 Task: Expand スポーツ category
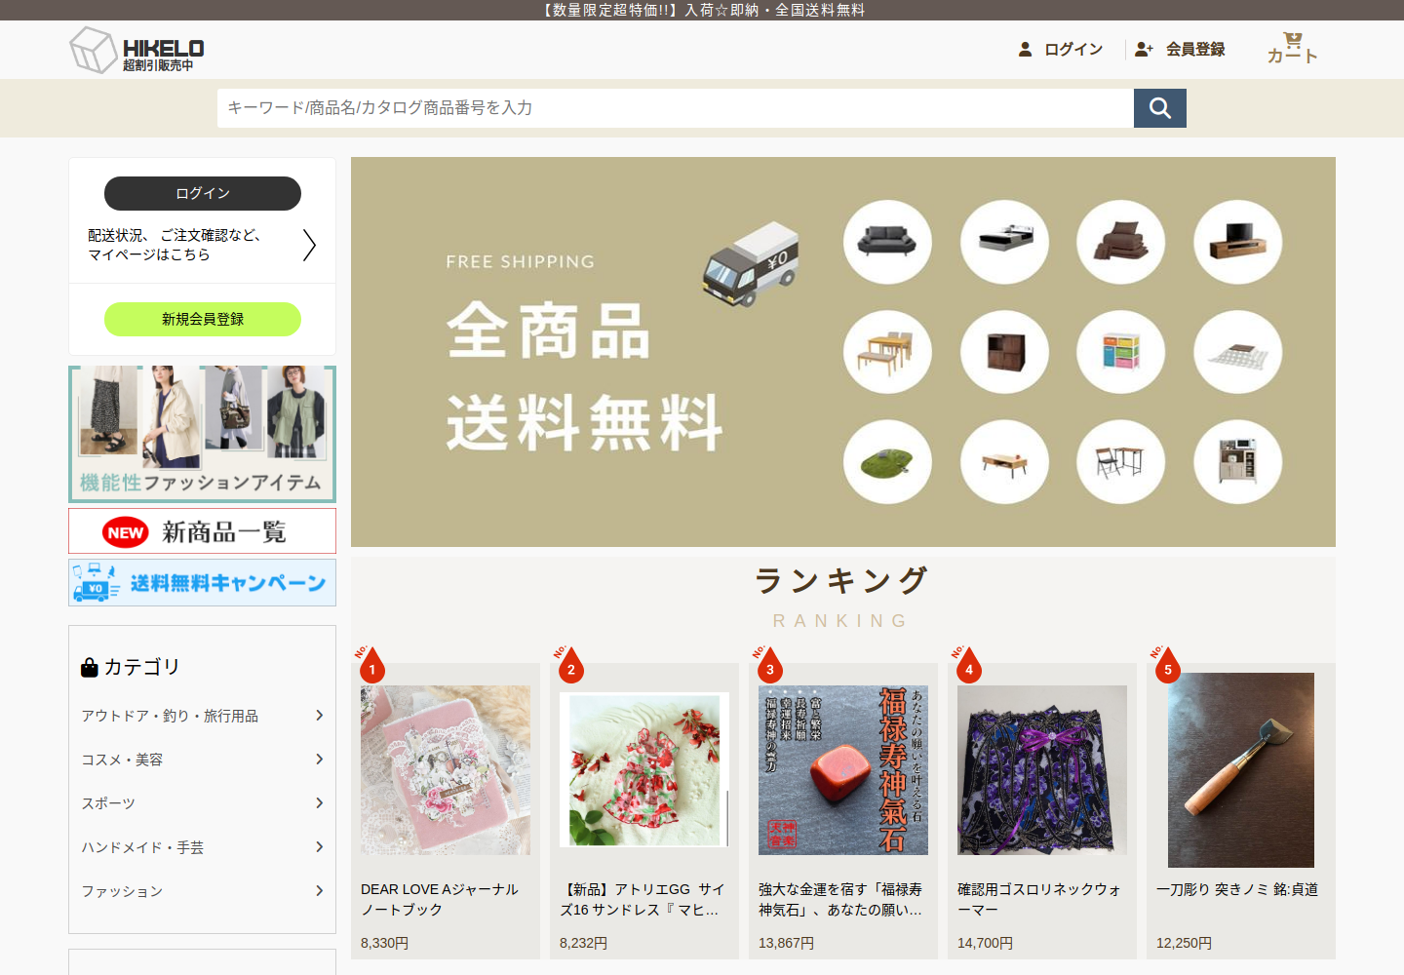pos(203,803)
